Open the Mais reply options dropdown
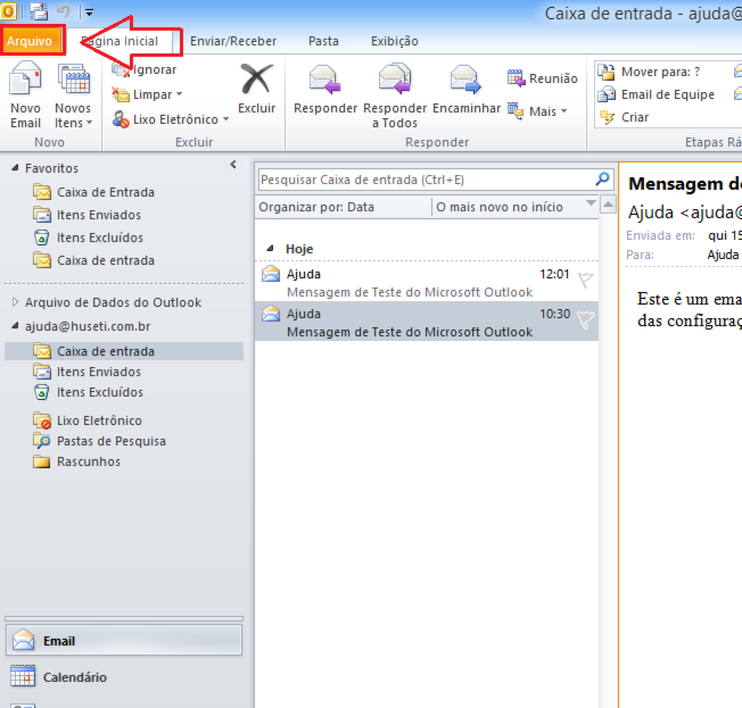 click(537, 111)
